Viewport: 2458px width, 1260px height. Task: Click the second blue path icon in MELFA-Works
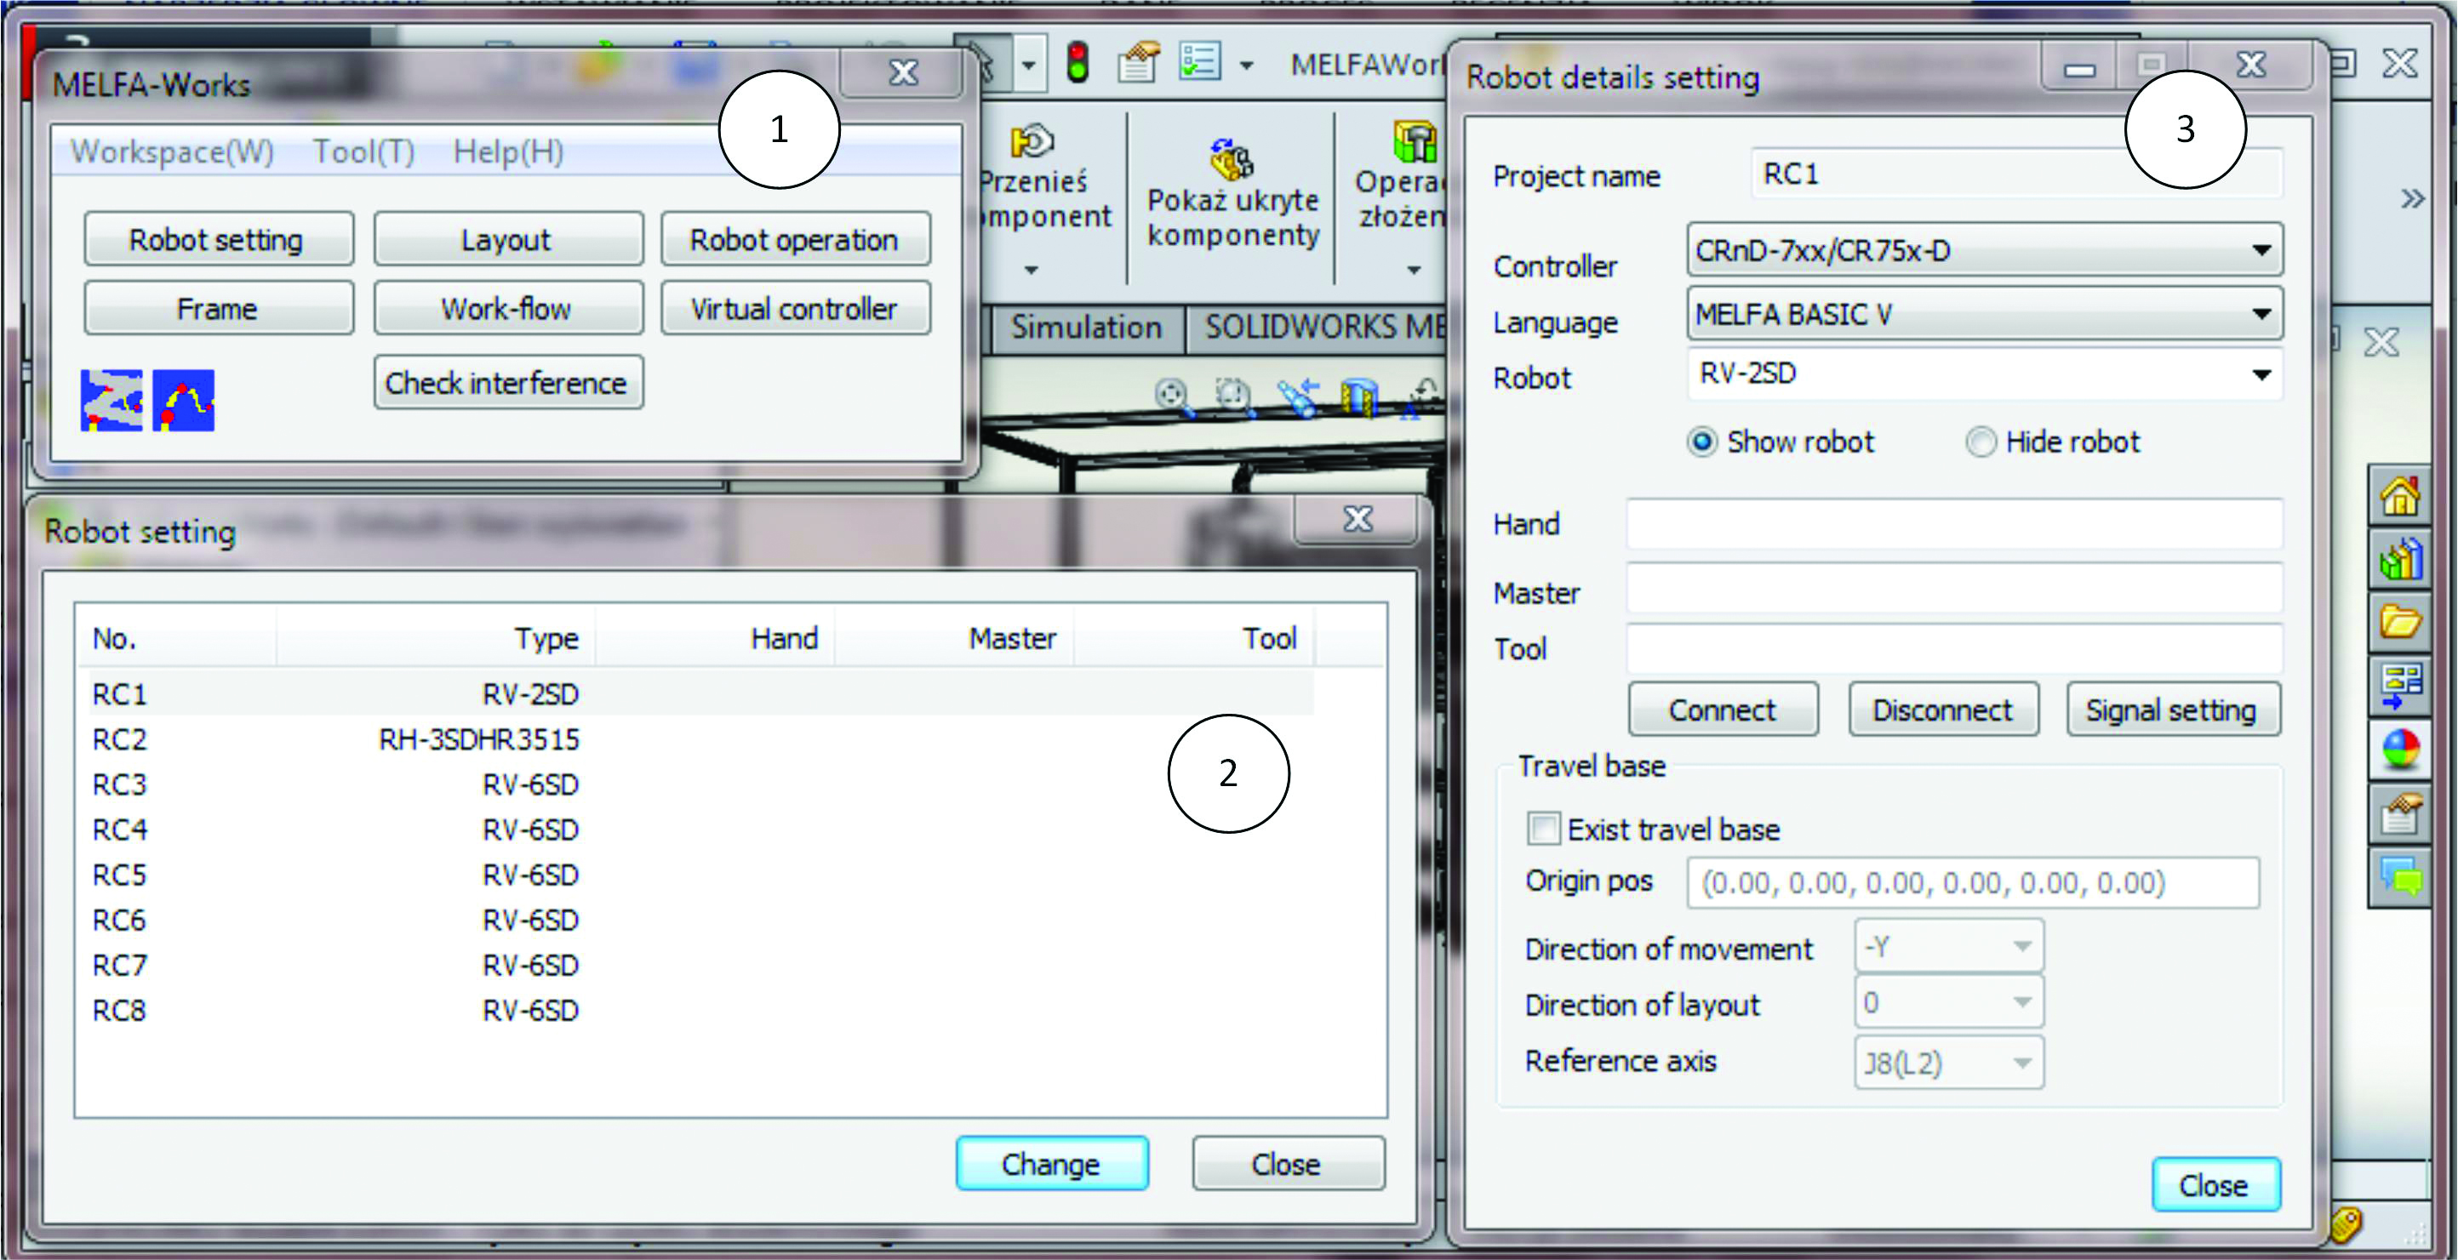click(183, 401)
